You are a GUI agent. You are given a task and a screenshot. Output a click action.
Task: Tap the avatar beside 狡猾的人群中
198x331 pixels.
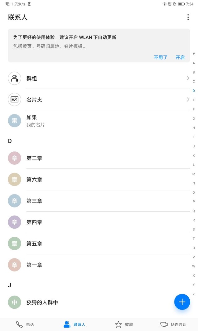[x=15, y=302]
